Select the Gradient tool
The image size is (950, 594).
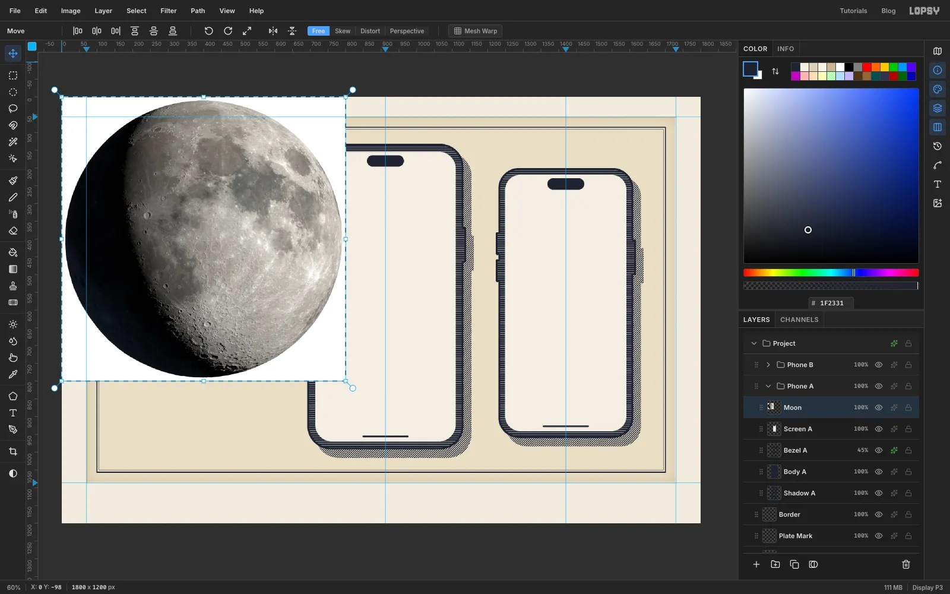click(12, 269)
